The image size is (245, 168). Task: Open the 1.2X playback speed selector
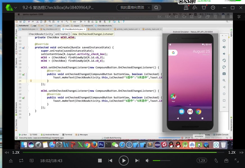(x=201, y=160)
